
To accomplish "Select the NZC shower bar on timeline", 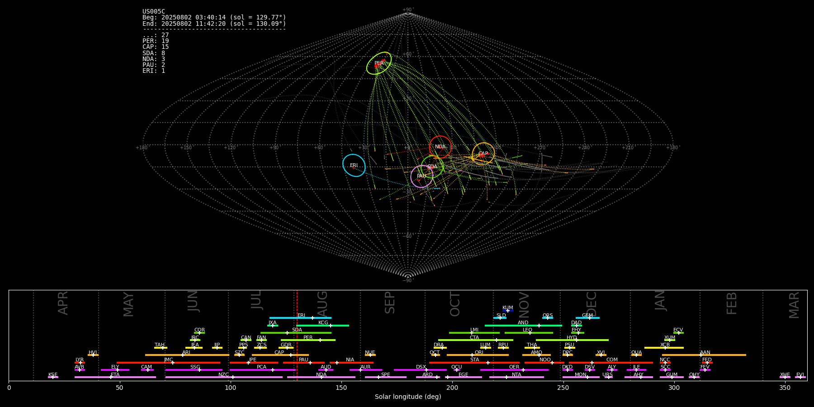I will 224,377.
